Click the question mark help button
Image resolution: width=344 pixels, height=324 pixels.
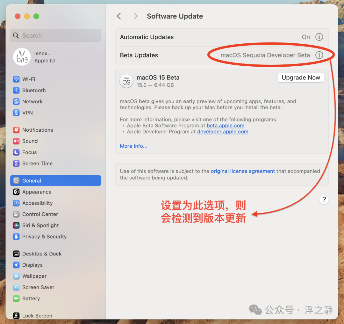pyautogui.click(x=324, y=200)
